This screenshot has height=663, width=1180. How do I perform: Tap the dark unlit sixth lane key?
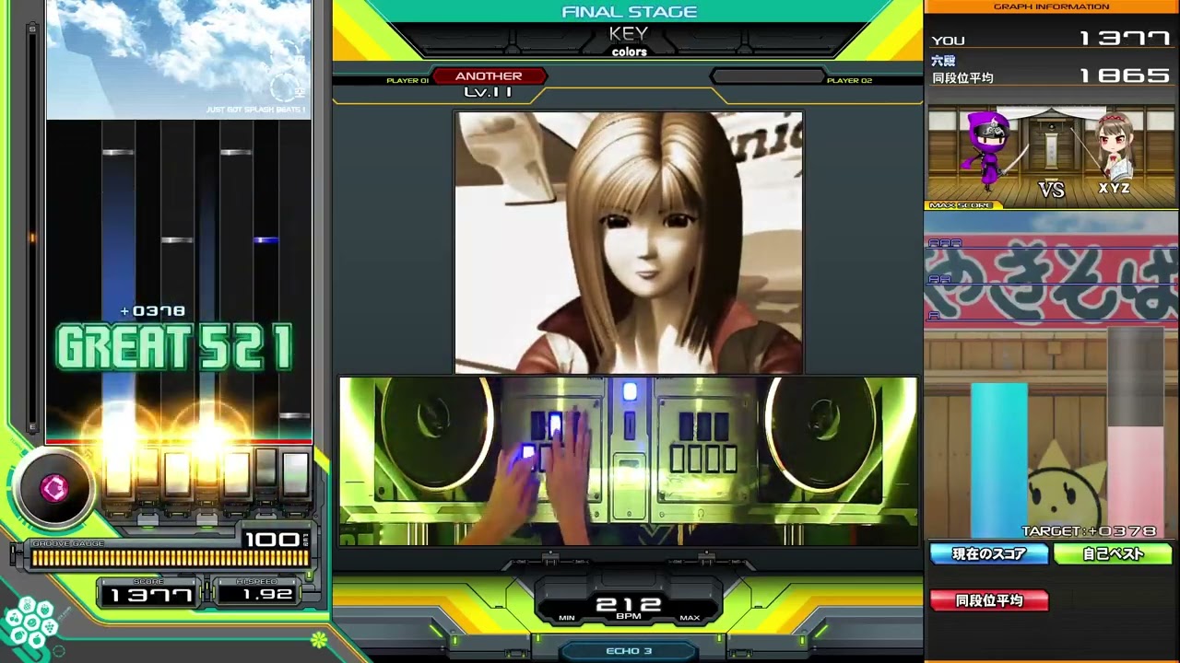coord(265,468)
